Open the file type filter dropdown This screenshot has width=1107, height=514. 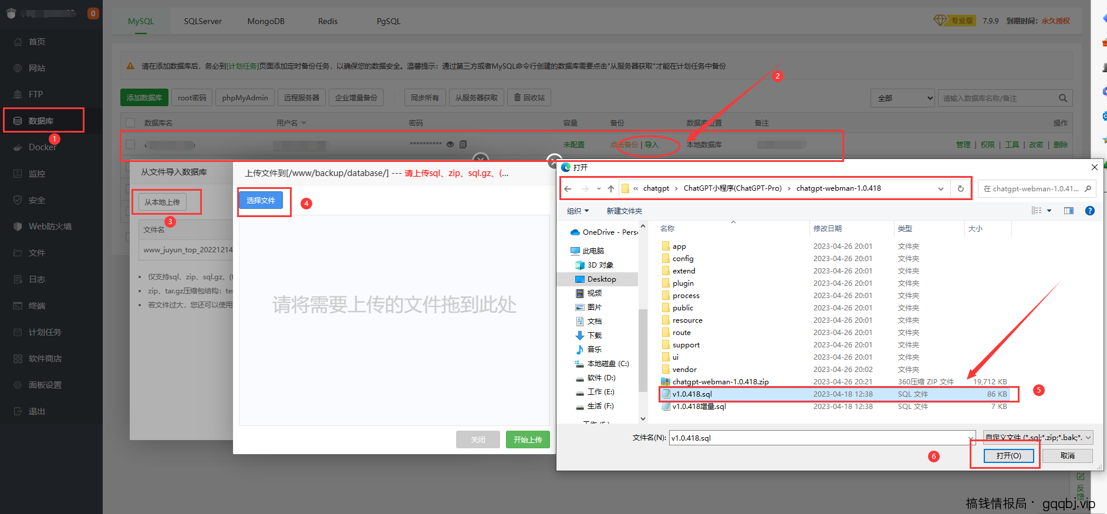(1038, 438)
